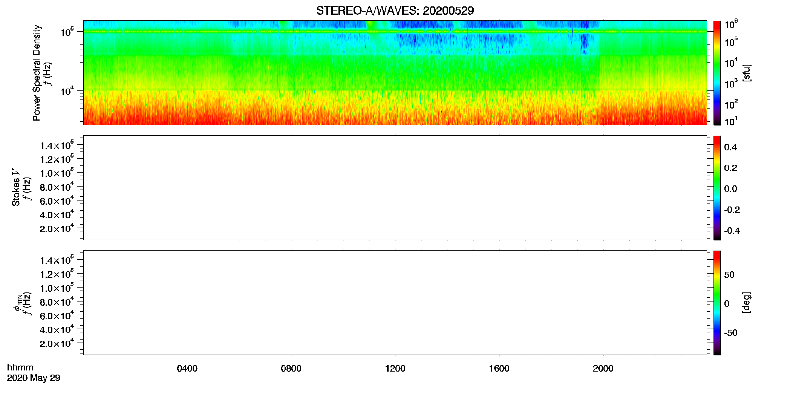Click the 2.0×10^4 tick on Stokes V axis
790x407 pixels.
click(x=57, y=228)
